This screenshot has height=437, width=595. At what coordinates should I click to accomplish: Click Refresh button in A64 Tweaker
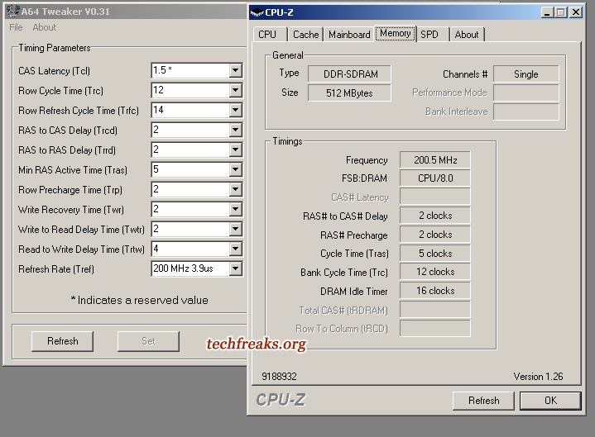63,341
